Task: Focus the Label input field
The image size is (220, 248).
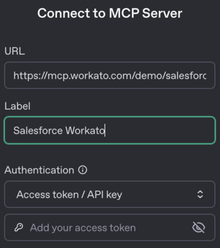Action: pyautogui.click(x=109, y=130)
